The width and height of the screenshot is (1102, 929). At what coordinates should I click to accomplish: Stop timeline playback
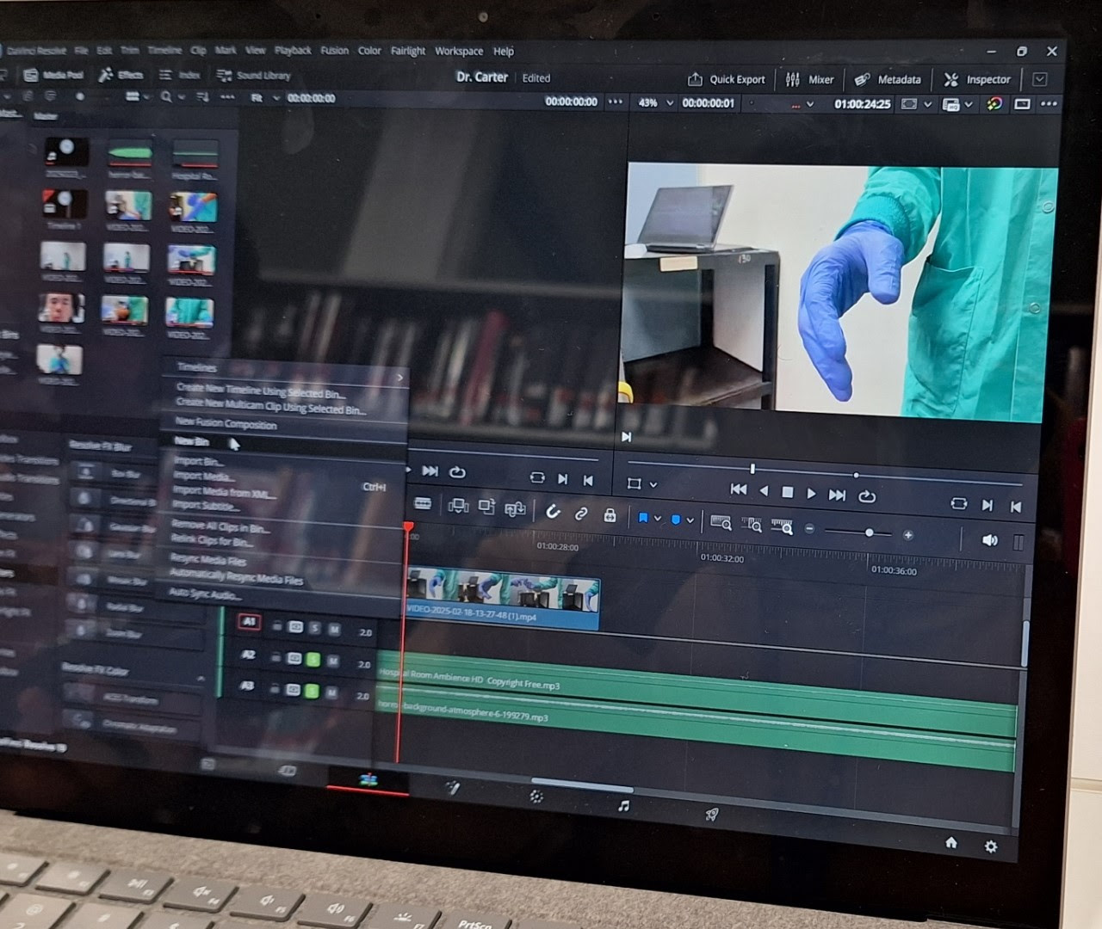pos(787,492)
